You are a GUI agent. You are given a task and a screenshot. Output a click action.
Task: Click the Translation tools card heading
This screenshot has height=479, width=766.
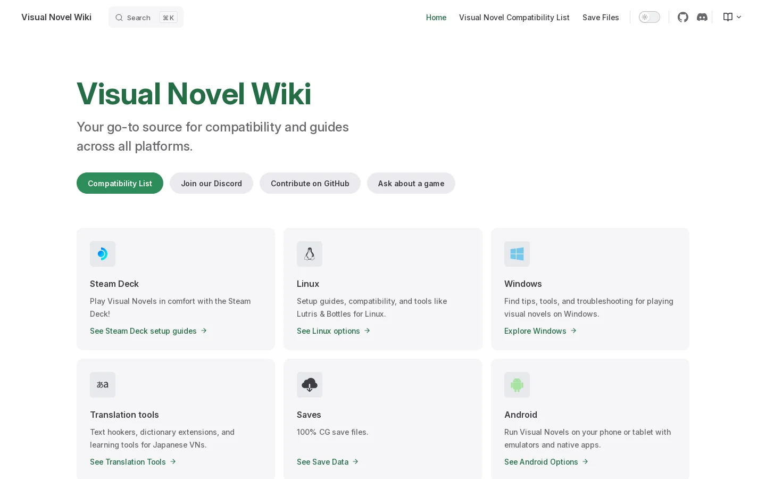tap(124, 415)
